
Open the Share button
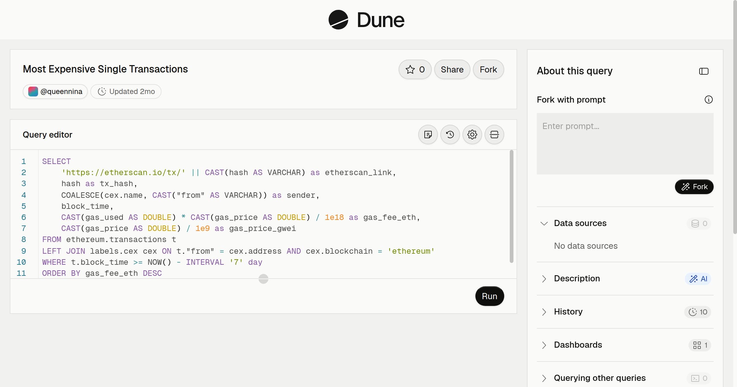coord(452,69)
